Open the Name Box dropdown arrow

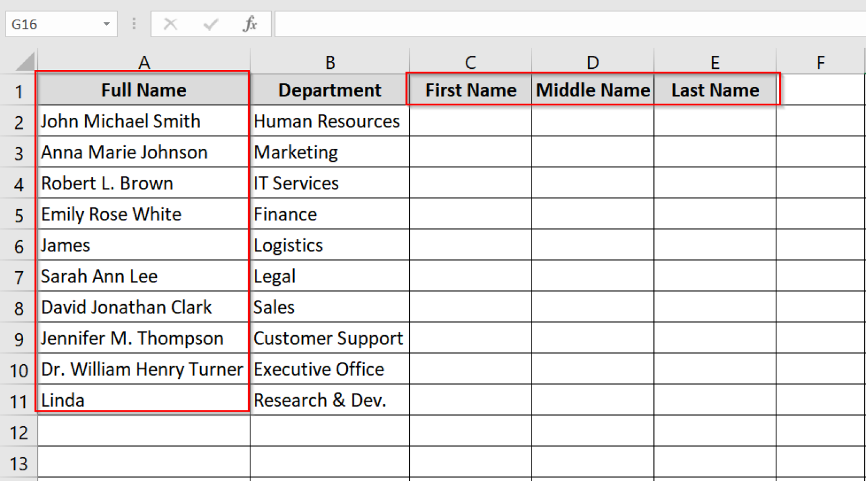coord(106,24)
